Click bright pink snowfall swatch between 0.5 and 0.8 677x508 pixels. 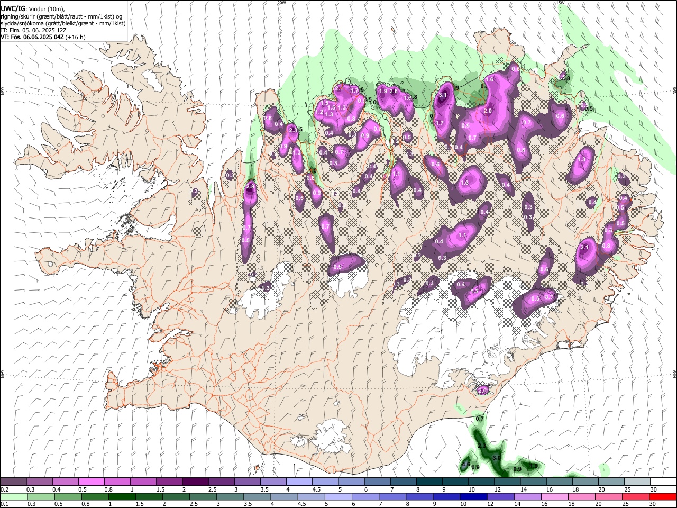pyautogui.click(x=91, y=482)
